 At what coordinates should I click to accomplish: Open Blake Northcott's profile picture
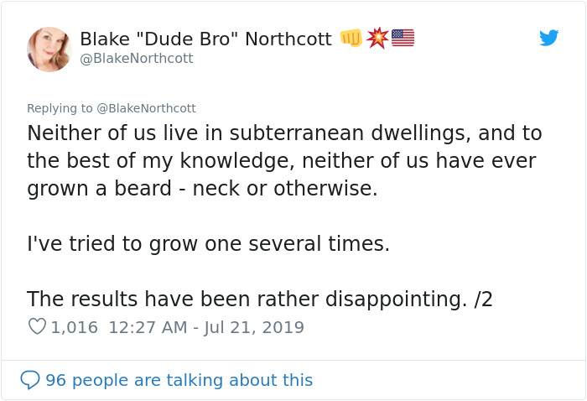click(49, 49)
